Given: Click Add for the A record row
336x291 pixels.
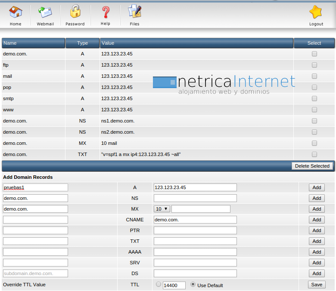Looking at the screenshot, I should point(317,187).
